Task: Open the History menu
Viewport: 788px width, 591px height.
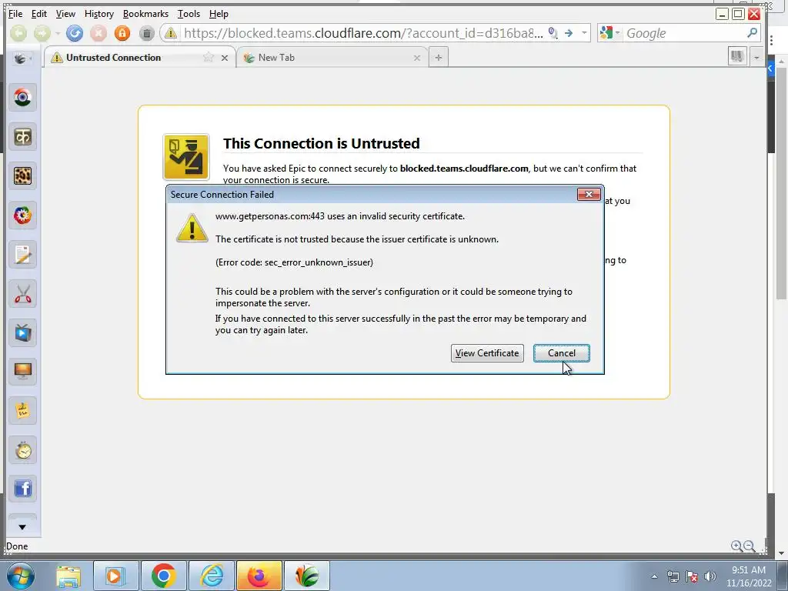Action: (x=99, y=14)
